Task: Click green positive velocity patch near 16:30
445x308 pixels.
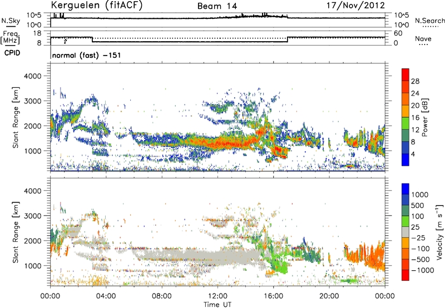Action: tap(280, 267)
